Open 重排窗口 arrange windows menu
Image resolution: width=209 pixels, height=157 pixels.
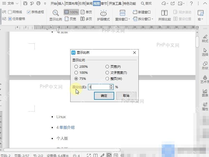[x=122, y=15]
